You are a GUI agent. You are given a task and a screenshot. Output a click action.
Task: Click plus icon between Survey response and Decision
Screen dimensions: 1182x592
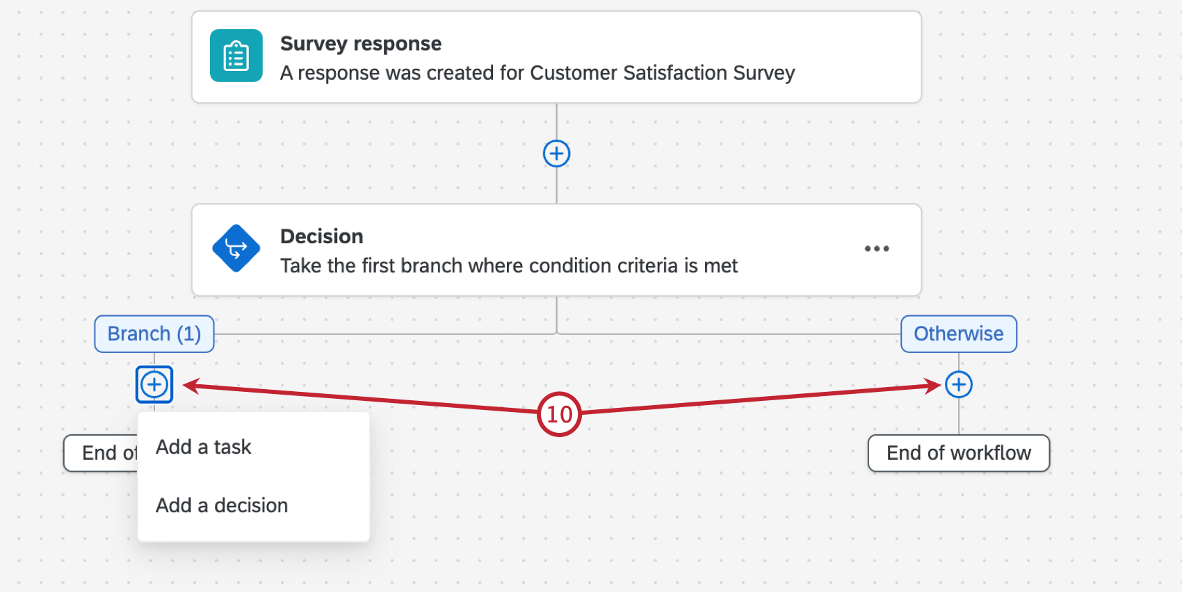556,154
